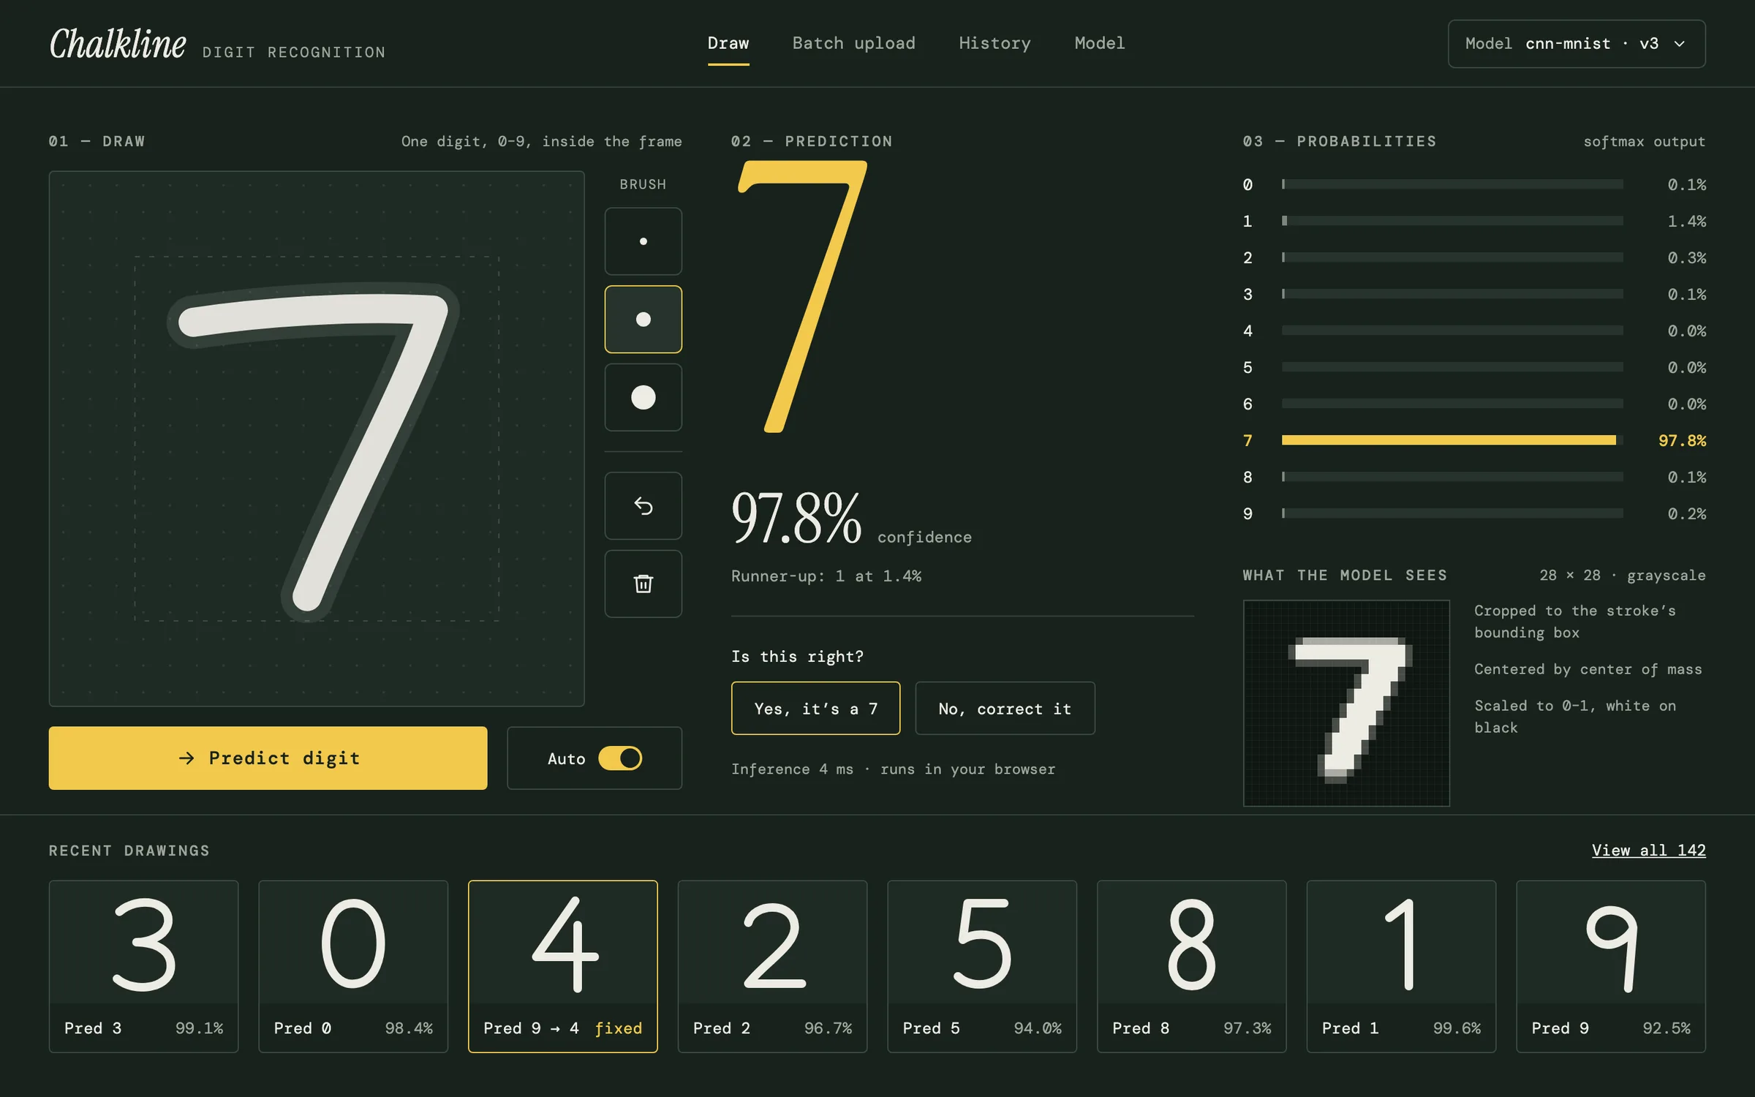Viewport: 1755px width, 1097px height.
Task: Click the large yellow predicted 7
Action: tap(802, 297)
